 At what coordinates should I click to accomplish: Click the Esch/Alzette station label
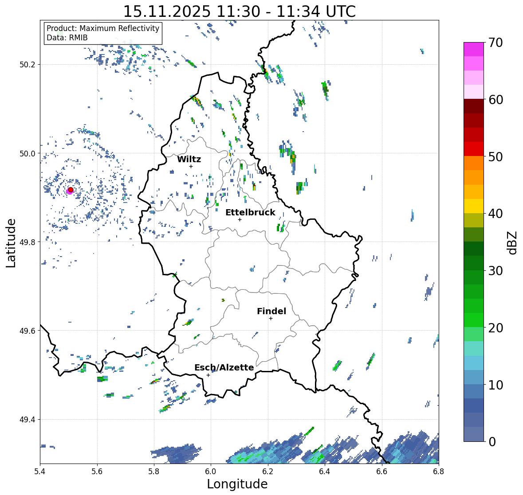224,367
